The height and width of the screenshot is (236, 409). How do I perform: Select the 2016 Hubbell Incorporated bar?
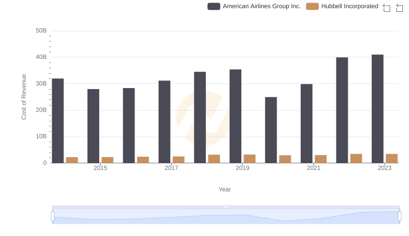(x=143, y=160)
